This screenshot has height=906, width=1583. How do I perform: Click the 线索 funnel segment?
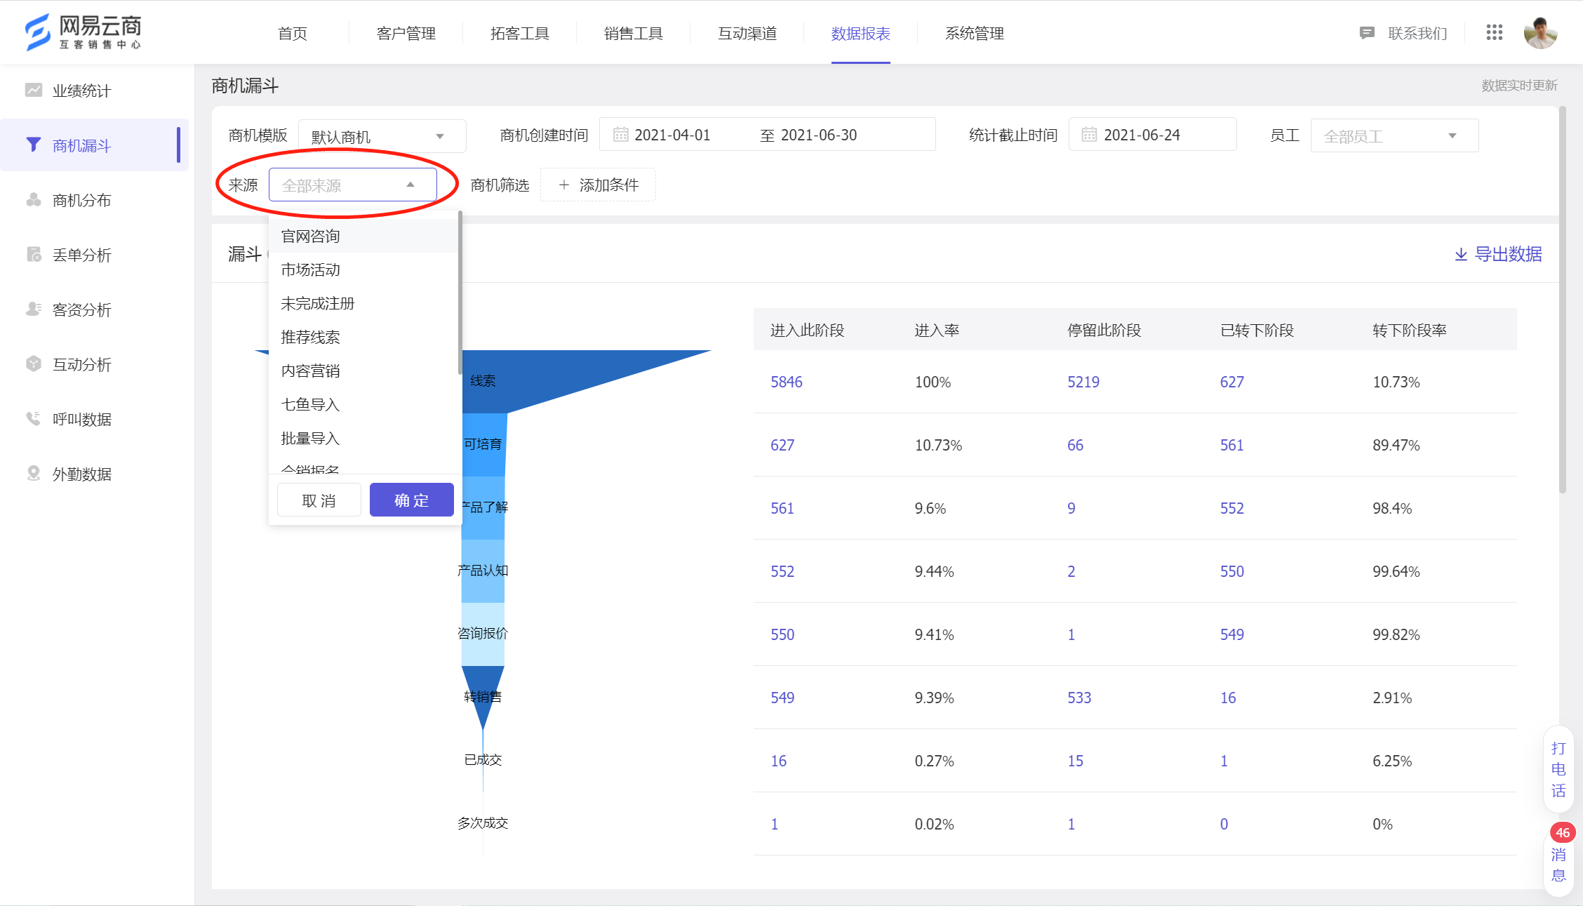483,380
